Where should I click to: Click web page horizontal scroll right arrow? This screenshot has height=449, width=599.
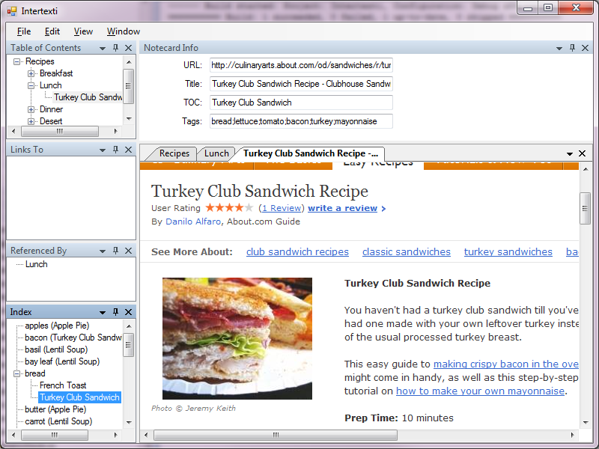point(572,435)
